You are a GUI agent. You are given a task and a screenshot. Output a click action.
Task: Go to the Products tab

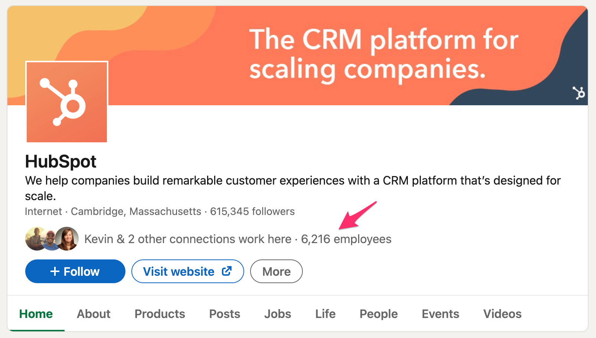click(x=160, y=314)
